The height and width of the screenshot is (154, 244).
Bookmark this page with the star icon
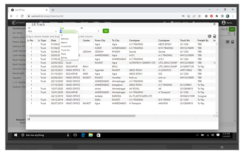click(199, 16)
